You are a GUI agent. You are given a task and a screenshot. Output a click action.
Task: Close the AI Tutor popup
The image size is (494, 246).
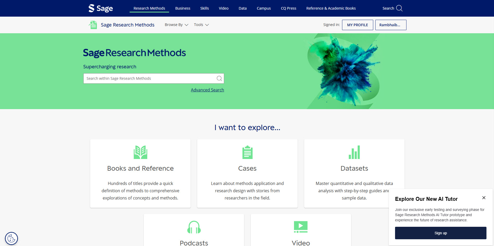[484, 198]
